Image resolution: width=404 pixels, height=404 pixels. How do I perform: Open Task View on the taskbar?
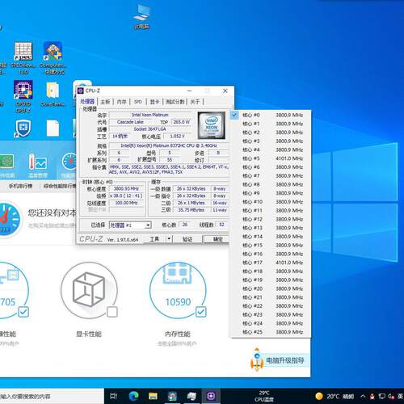[114, 396]
